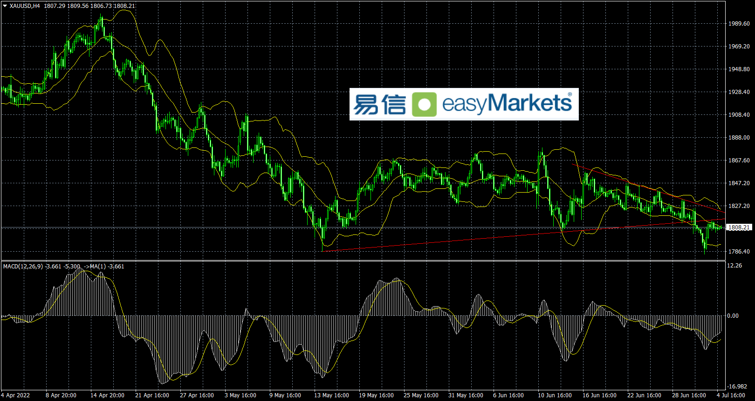Click the 12.26 MACD scale value
The width and height of the screenshot is (755, 401).
click(734, 266)
